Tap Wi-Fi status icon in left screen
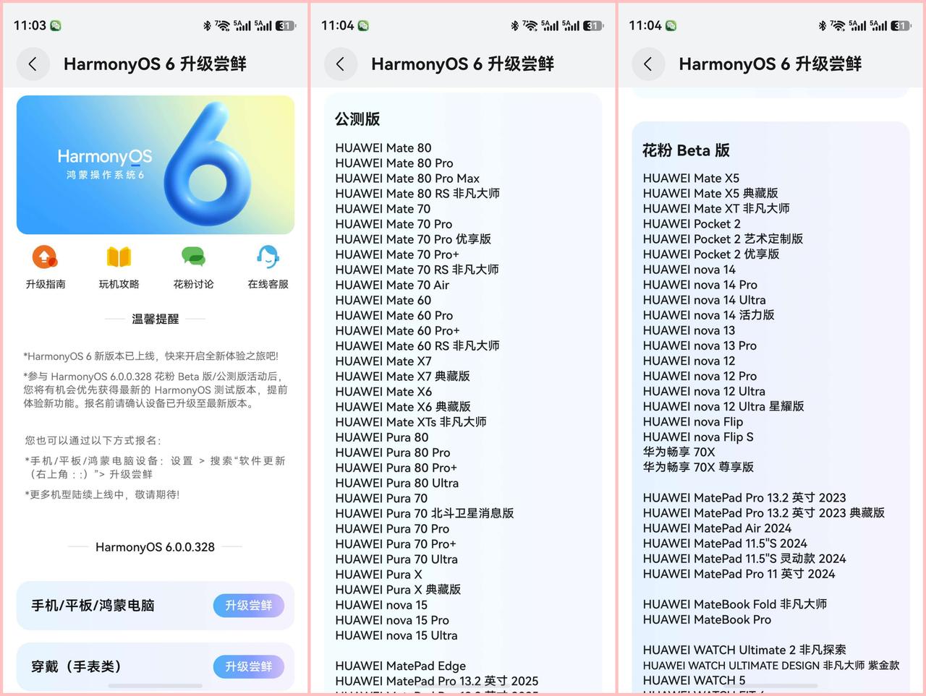The width and height of the screenshot is (926, 696). pyautogui.click(x=222, y=25)
